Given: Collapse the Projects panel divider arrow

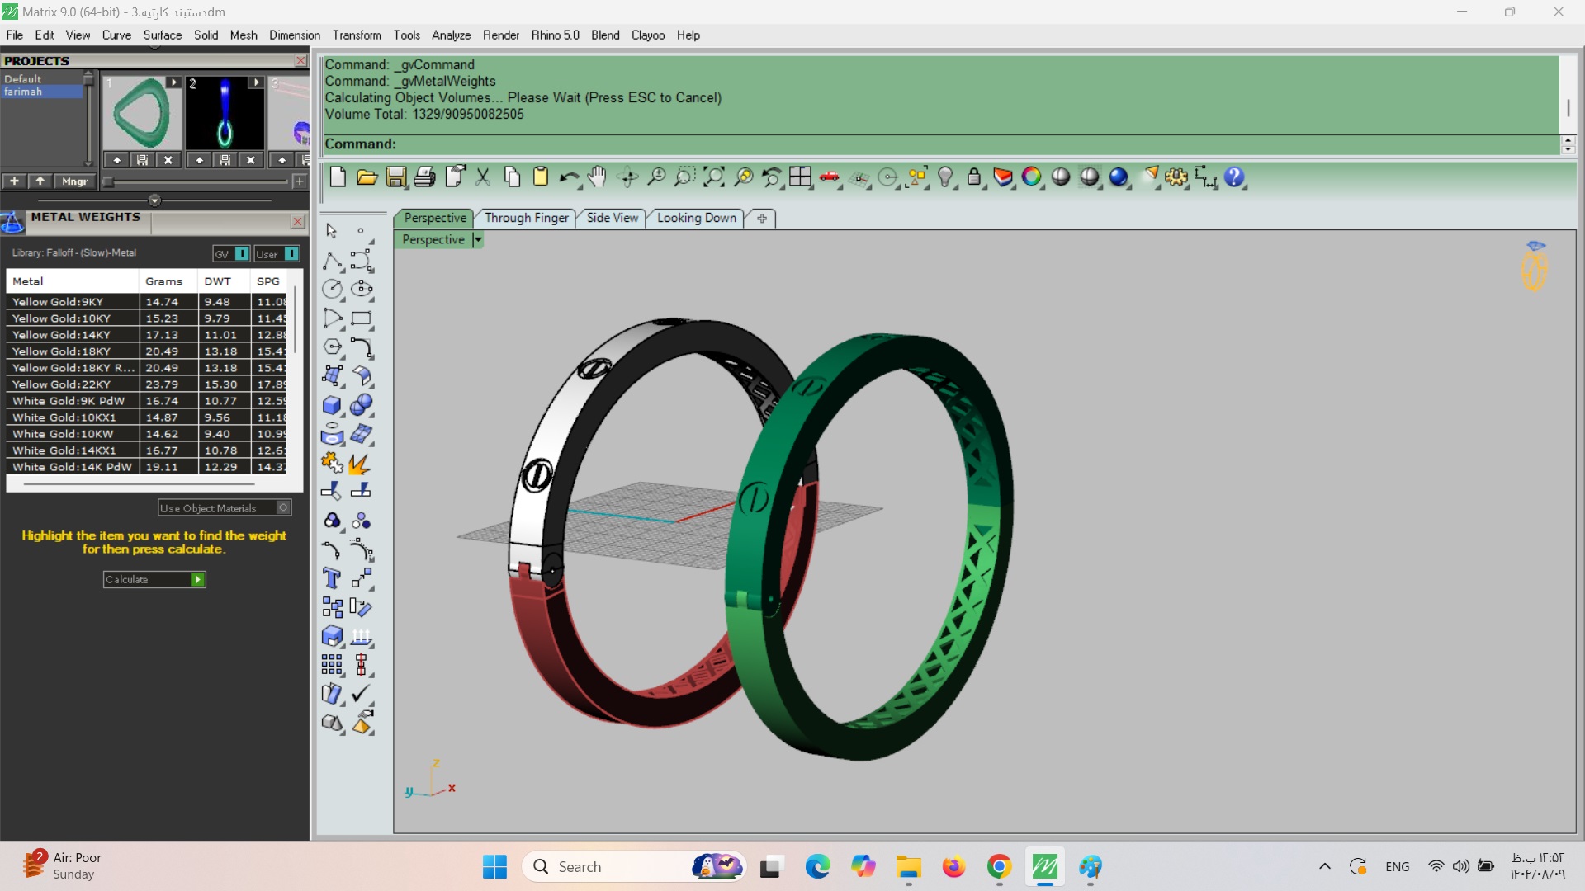Looking at the screenshot, I should pos(154,200).
